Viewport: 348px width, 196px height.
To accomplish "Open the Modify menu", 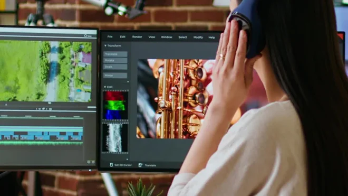I will (198, 38).
